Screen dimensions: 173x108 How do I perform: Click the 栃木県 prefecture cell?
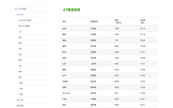tap(93, 82)
